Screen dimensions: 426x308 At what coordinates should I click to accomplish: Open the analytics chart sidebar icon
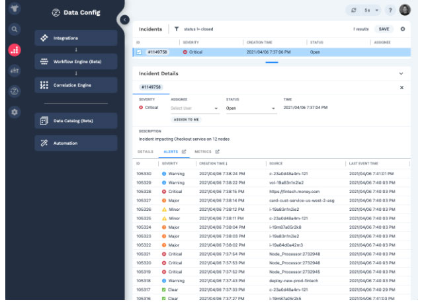pyautogui.click(x=15, y=71)
